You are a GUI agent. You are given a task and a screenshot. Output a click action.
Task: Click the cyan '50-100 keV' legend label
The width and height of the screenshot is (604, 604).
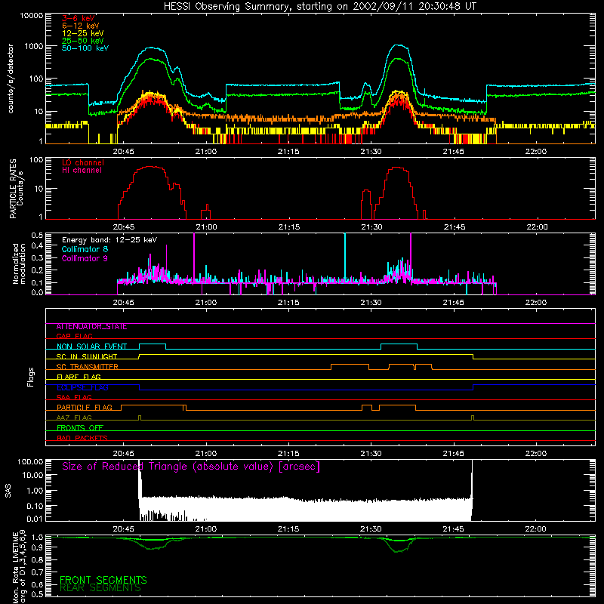[85, 48]
